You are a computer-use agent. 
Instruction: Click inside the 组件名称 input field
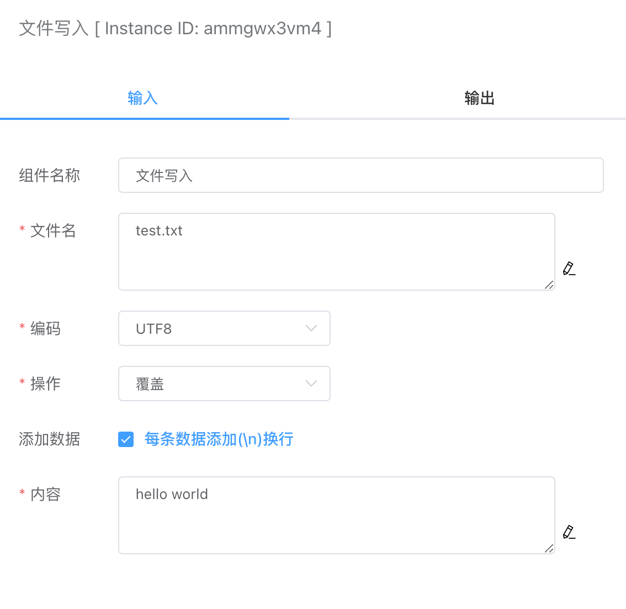point(361,175)
